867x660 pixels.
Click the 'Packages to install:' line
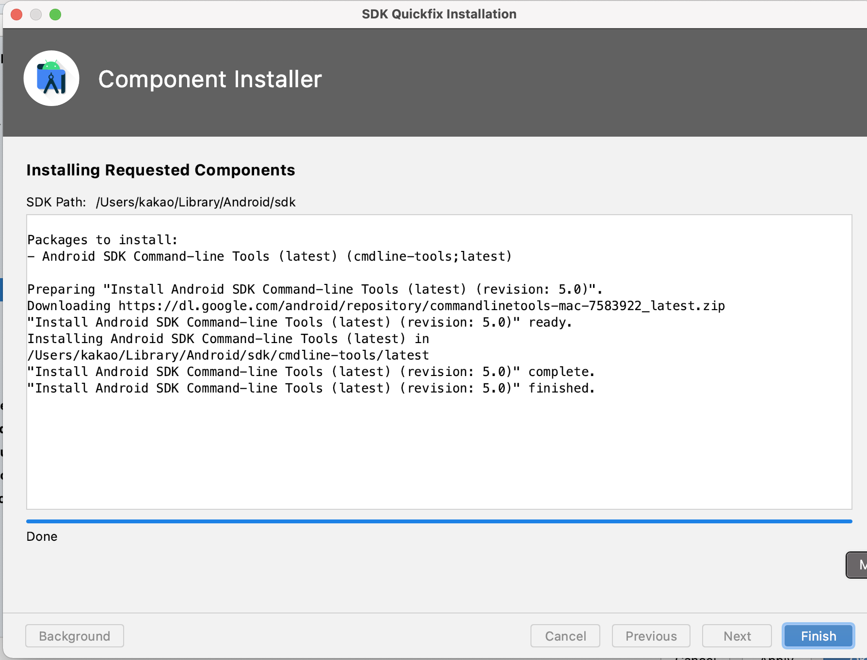[x=102, y=240]
